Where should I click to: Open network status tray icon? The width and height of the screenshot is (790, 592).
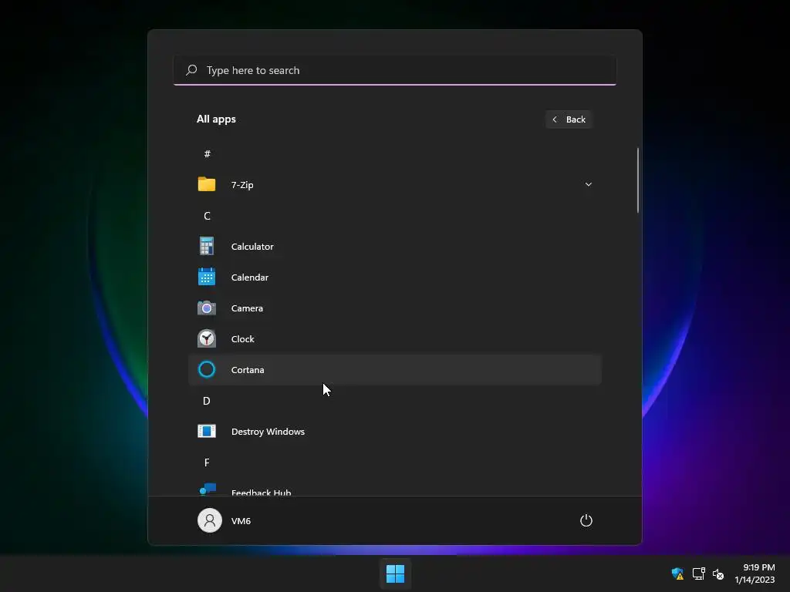pyautogui.click(x=698, y=573)
